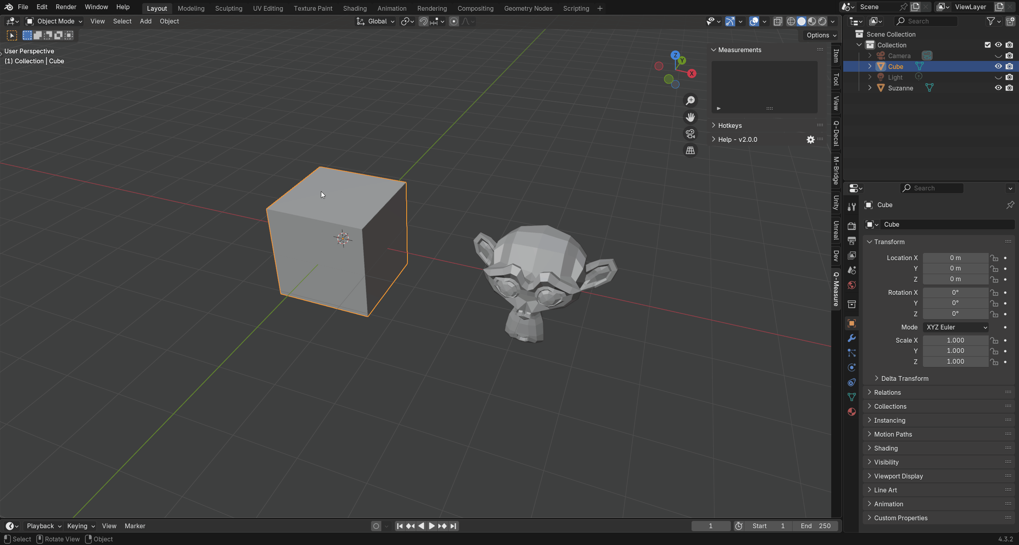This screenshot has width=1019, height=545.
Task: Open the Modifiers wrench properties tab
Action: [852, 338]
